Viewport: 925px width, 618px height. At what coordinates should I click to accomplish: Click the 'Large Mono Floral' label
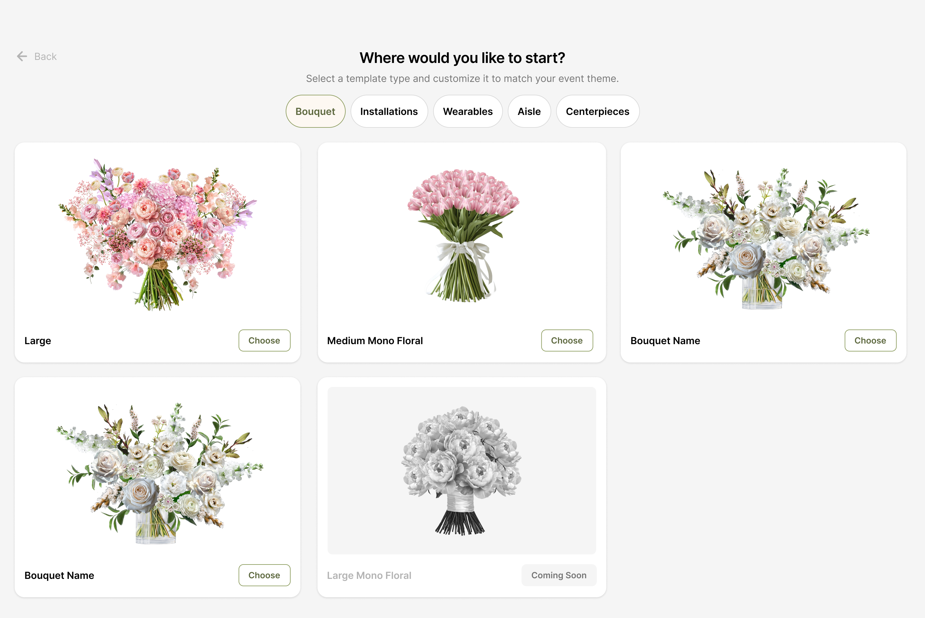point(369,576)
